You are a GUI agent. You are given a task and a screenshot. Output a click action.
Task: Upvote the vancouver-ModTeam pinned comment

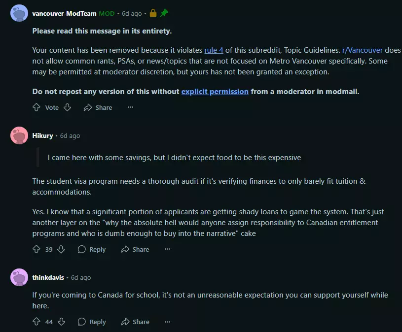click(37, 107)
